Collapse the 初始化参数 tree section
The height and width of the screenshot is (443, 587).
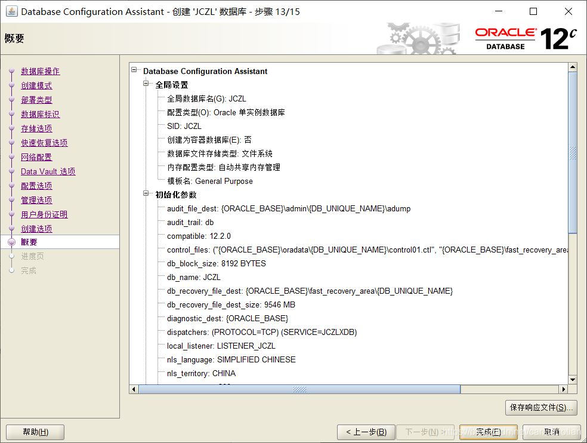[146, 193]
